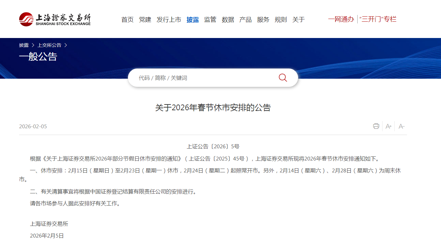Image resolution: width=441 pixels, height=248 pixels.
Task: Open the "三开门"专栏 section
Action: point(378,19)
